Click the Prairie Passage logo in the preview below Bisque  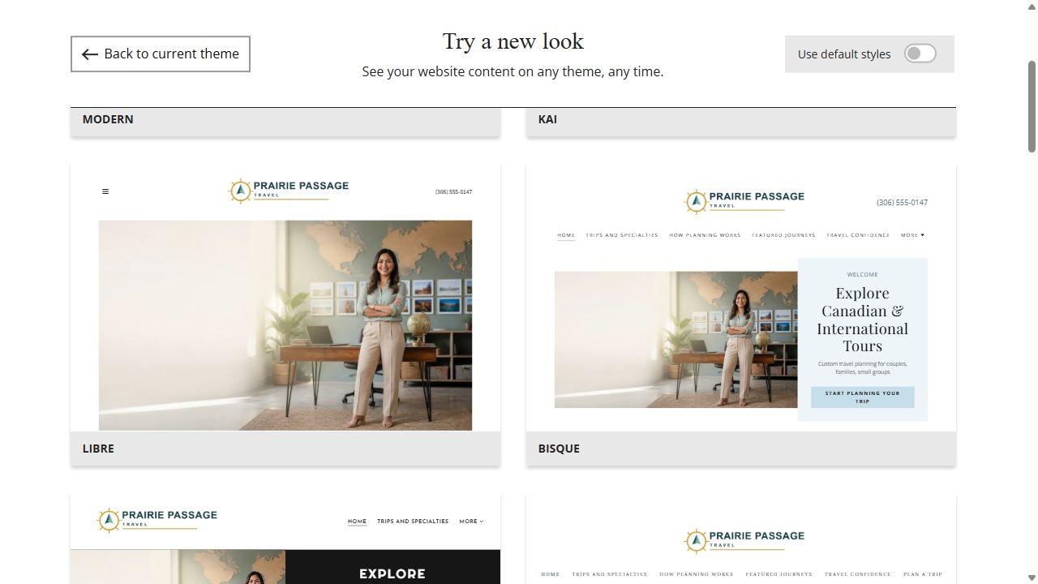coord(744,541)
